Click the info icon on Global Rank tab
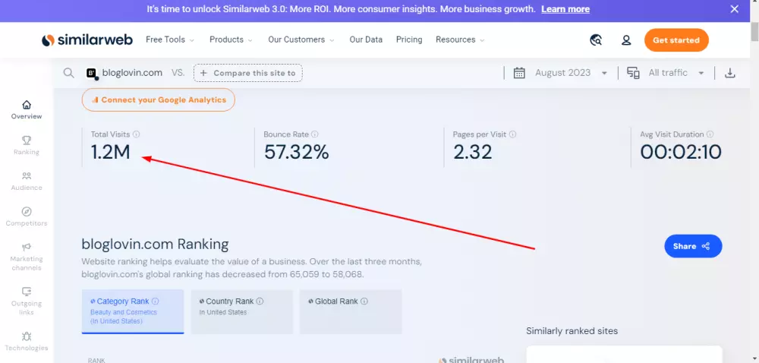The image size is (759, 363). point(364,301)
